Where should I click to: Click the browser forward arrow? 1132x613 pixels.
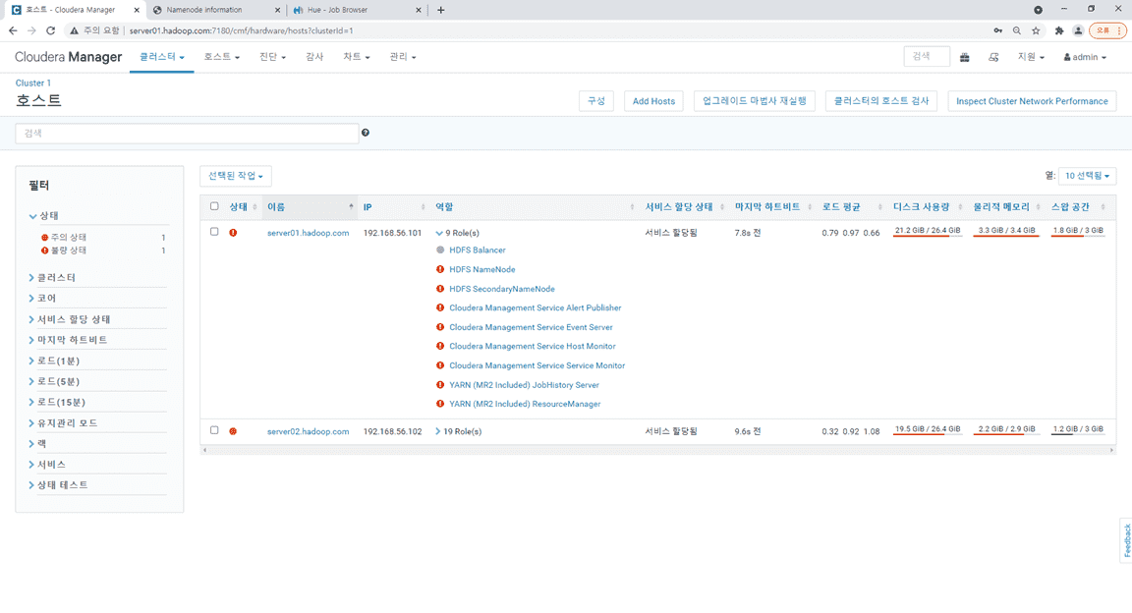31,30
